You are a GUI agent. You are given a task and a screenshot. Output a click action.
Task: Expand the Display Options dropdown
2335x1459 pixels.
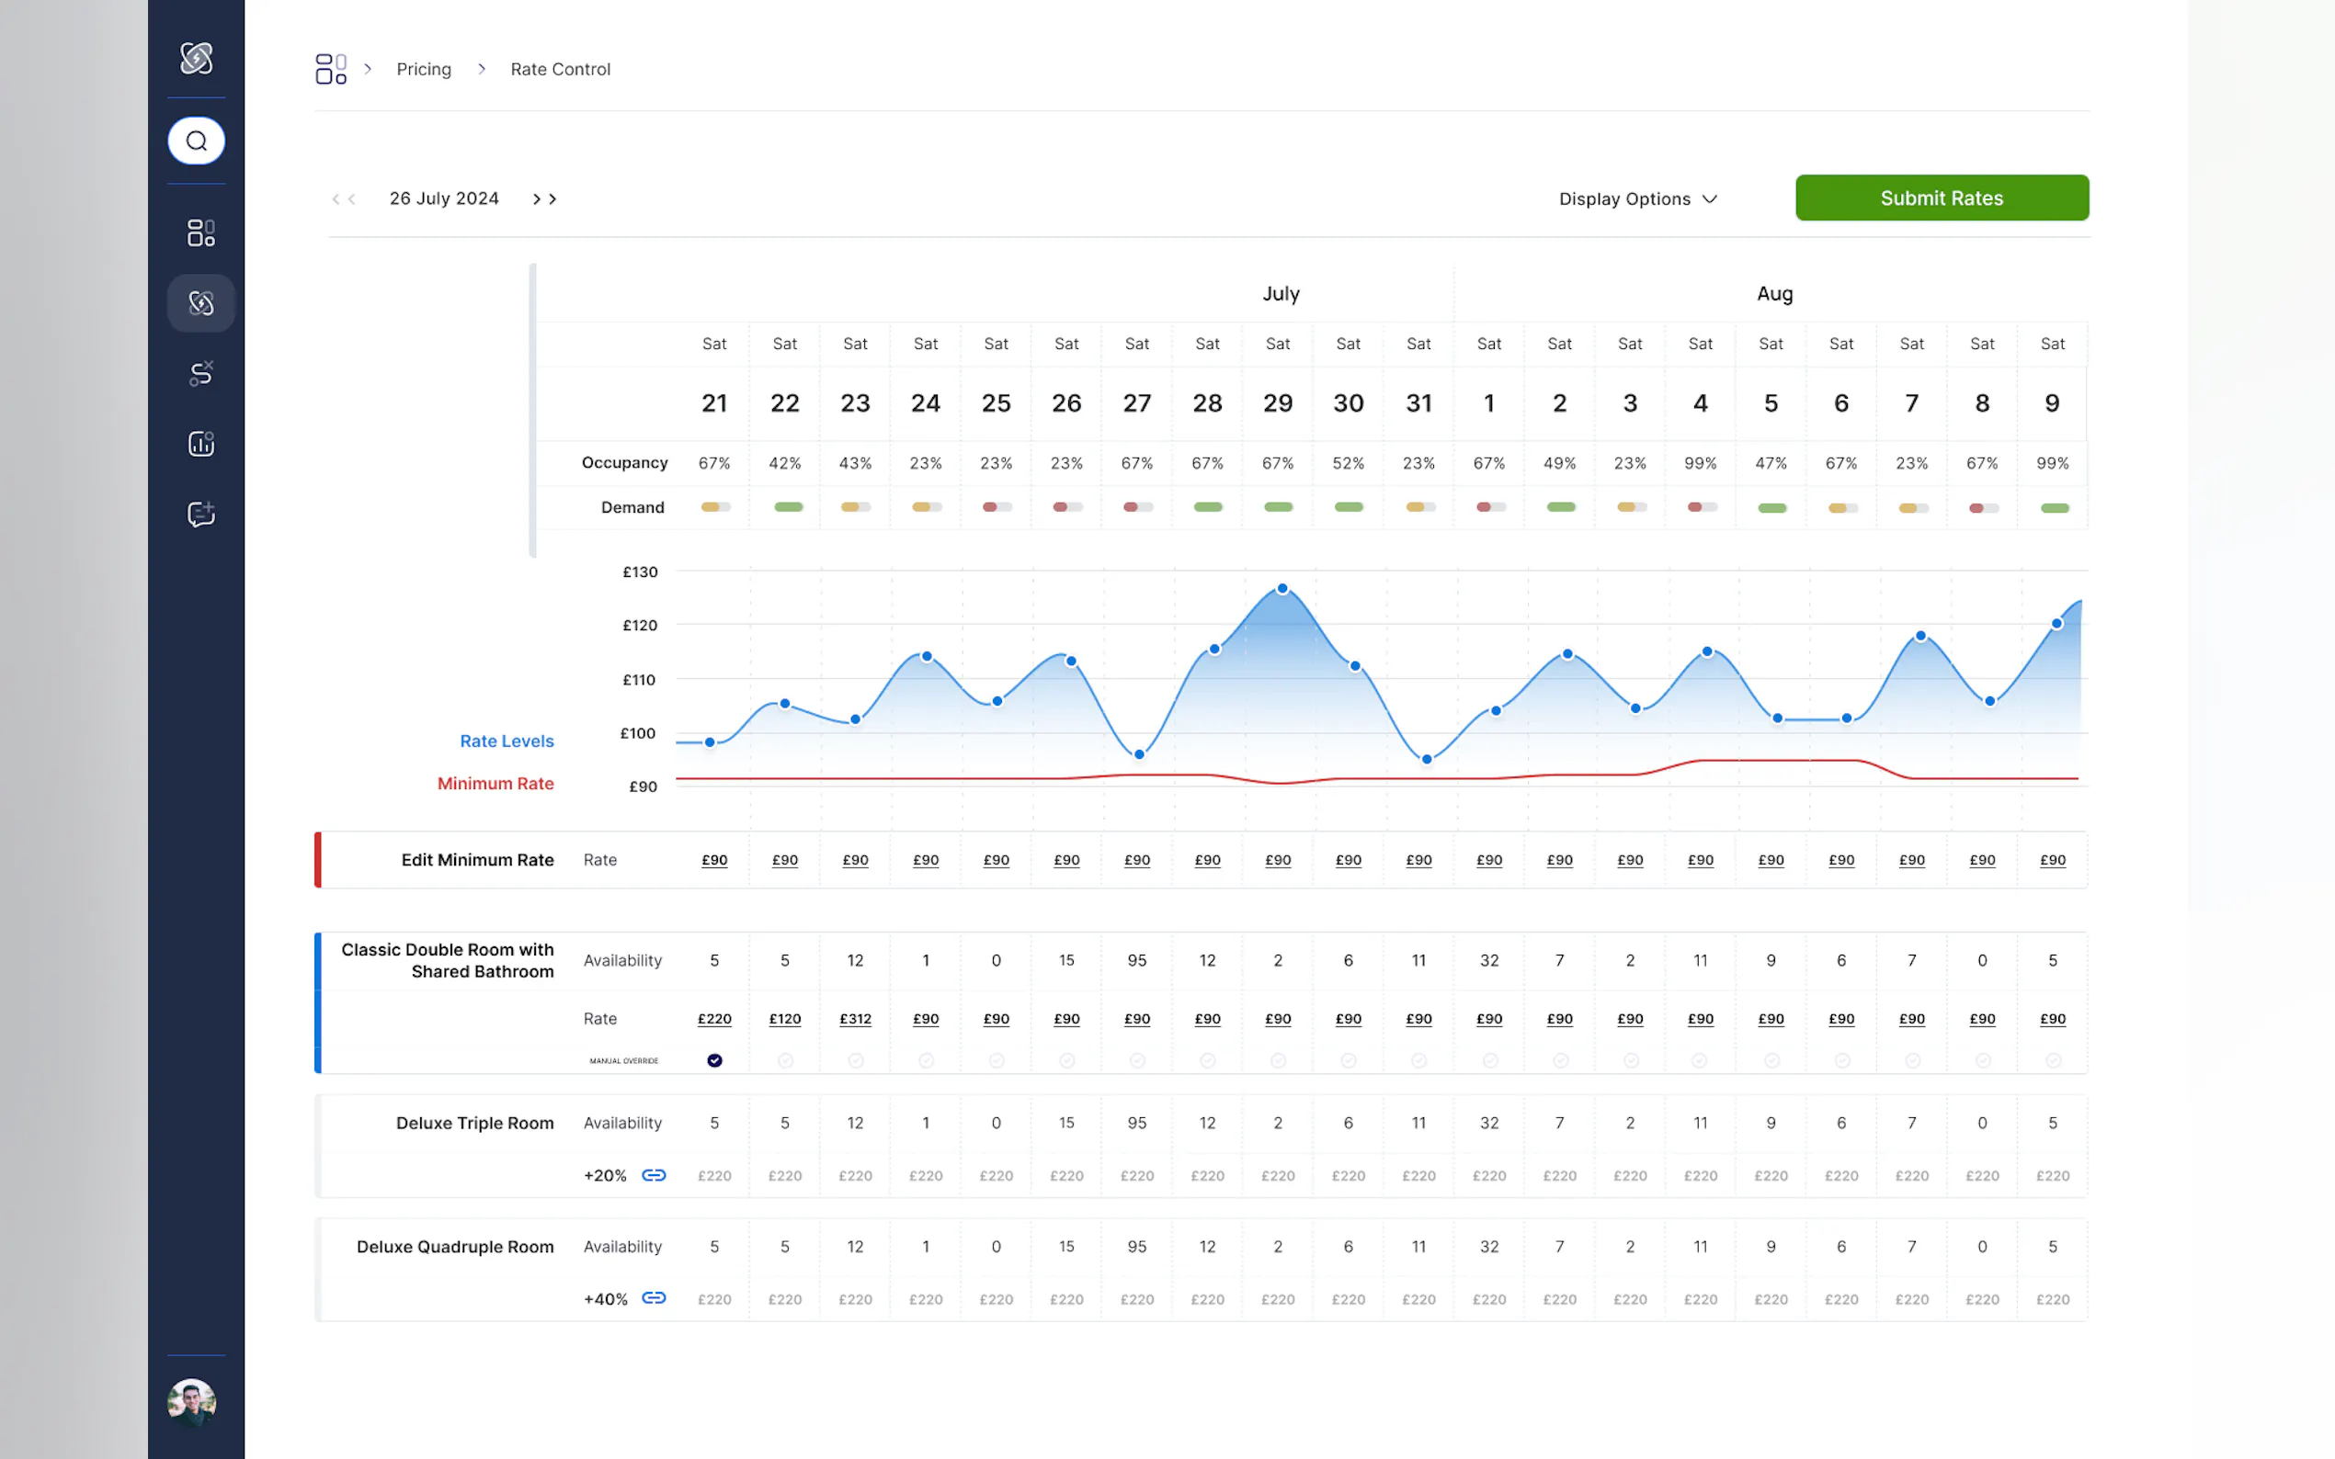[x=1637, y=198]
